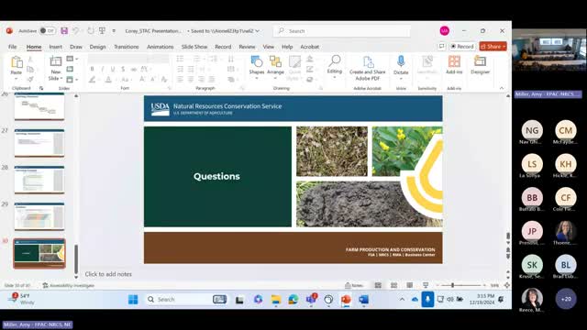The height and width of the screenshot is (330, 587).
Task: Click the Save icon in title bar
Action: tap(64, 30)
